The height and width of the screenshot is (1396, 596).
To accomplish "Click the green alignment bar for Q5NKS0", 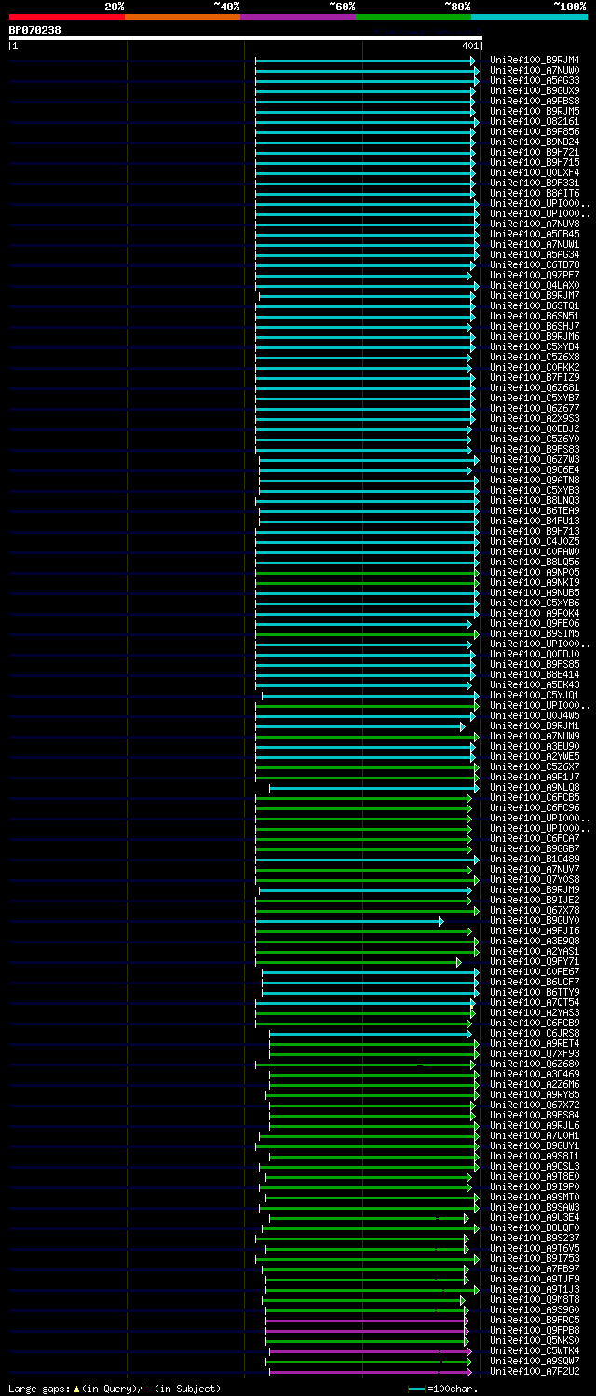I will 365,1341.
